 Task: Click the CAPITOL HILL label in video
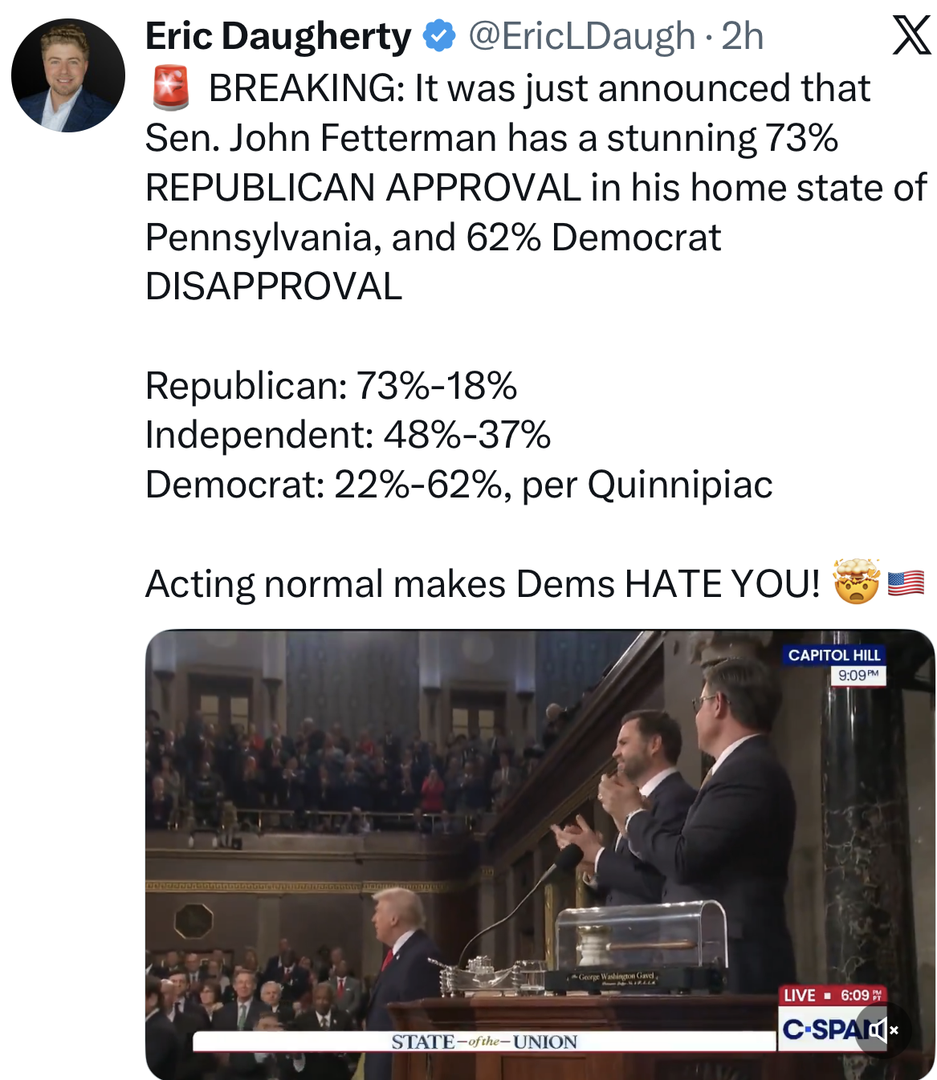point(834,655)
